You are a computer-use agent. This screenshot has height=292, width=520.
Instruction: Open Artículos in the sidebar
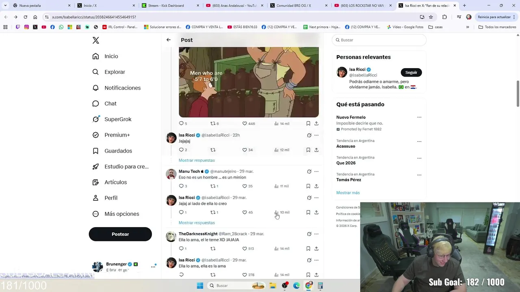(110, 182)
